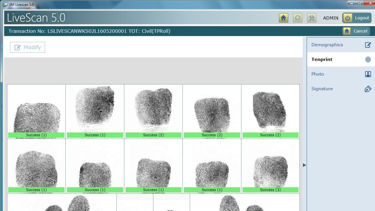
Task: Switch to the Signature tab
Action: (322, 89)
